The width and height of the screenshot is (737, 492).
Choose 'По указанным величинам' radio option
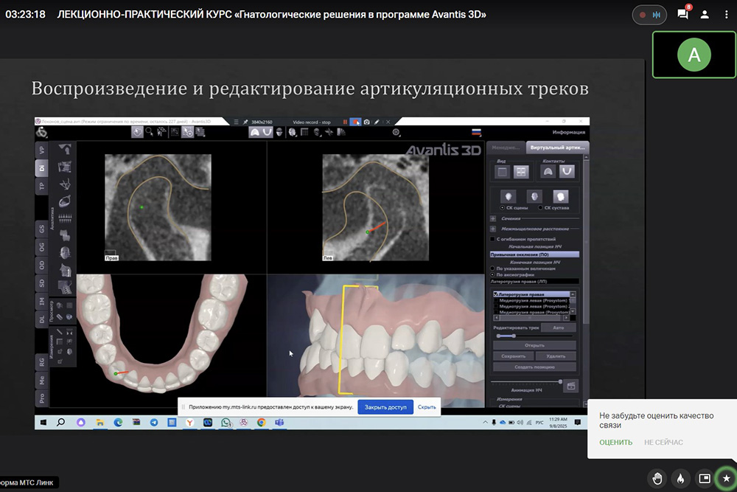click(x=493, y=268)
